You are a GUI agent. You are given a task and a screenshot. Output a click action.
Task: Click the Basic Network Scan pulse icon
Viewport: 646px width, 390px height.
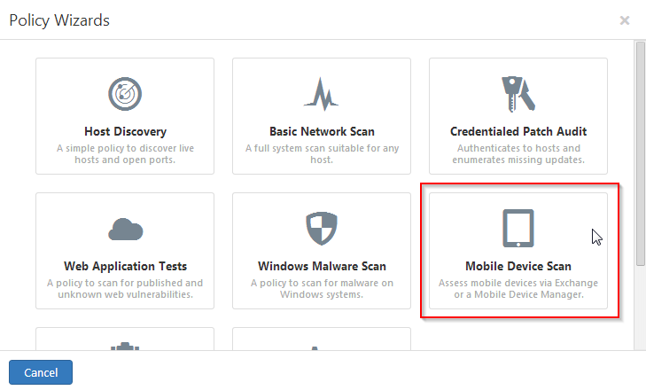click(x=322, y=94)
